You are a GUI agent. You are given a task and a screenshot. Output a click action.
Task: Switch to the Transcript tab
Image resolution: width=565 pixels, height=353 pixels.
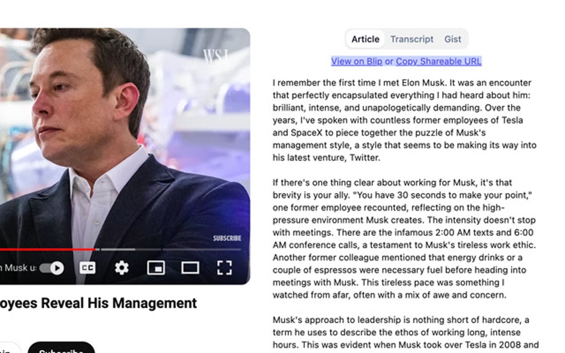pos(412,39)
